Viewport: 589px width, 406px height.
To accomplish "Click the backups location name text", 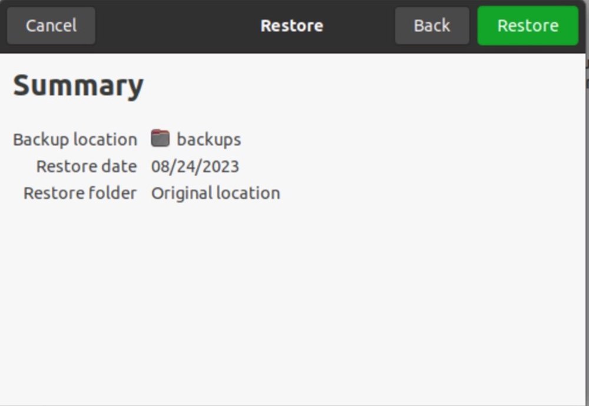I will (x=209, y=139).
